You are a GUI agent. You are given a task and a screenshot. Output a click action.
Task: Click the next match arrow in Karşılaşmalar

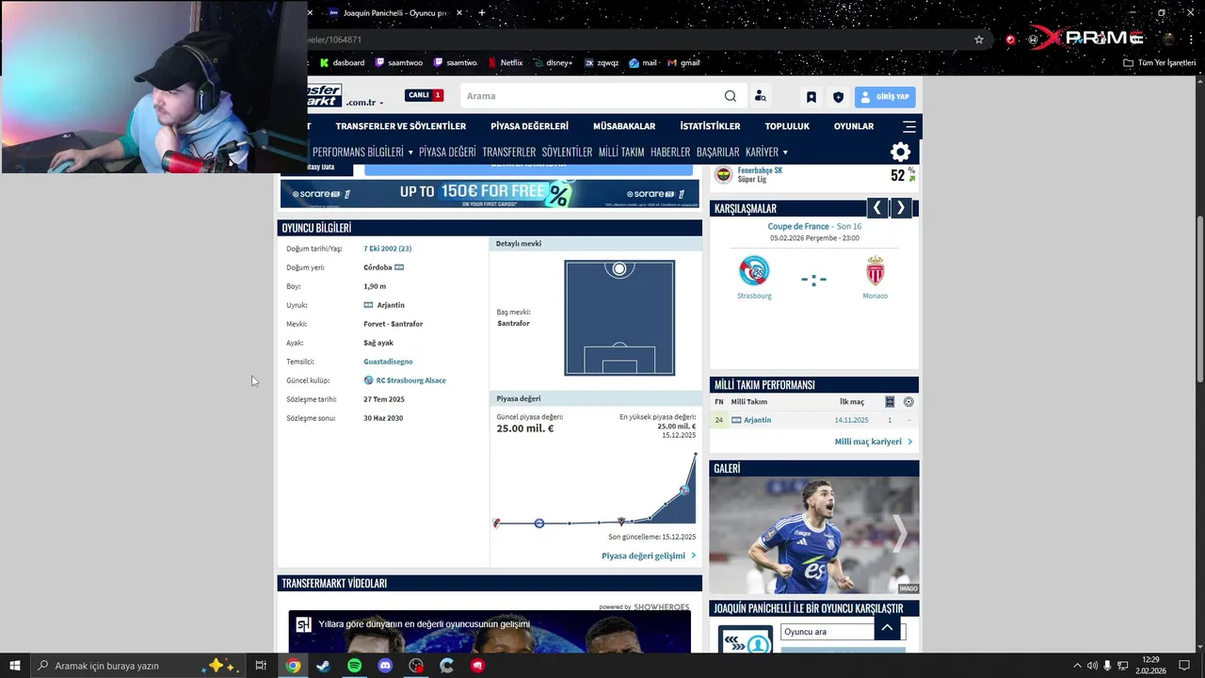tap(901, 208)
